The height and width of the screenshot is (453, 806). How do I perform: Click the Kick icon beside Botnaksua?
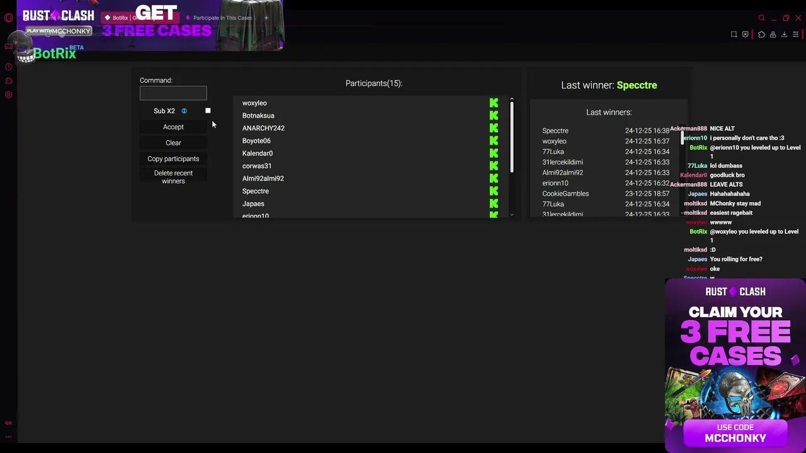pyautogui.click(x=494, y=115)
